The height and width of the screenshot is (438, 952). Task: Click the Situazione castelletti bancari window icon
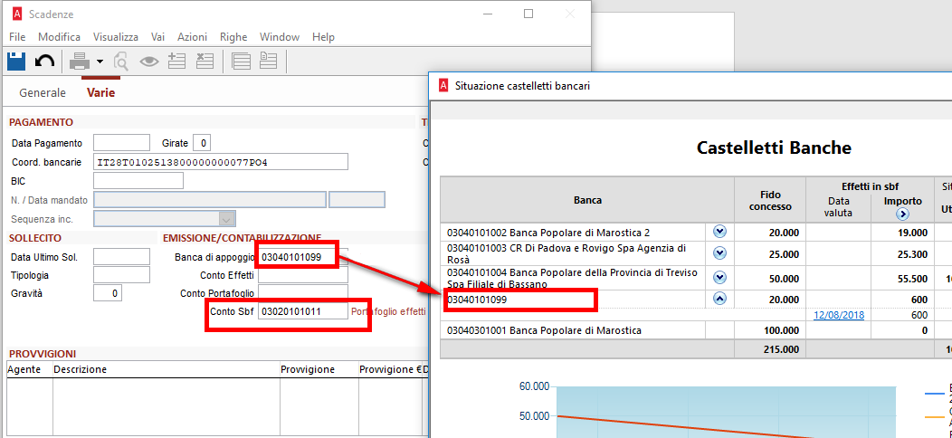tap(445, 86)
